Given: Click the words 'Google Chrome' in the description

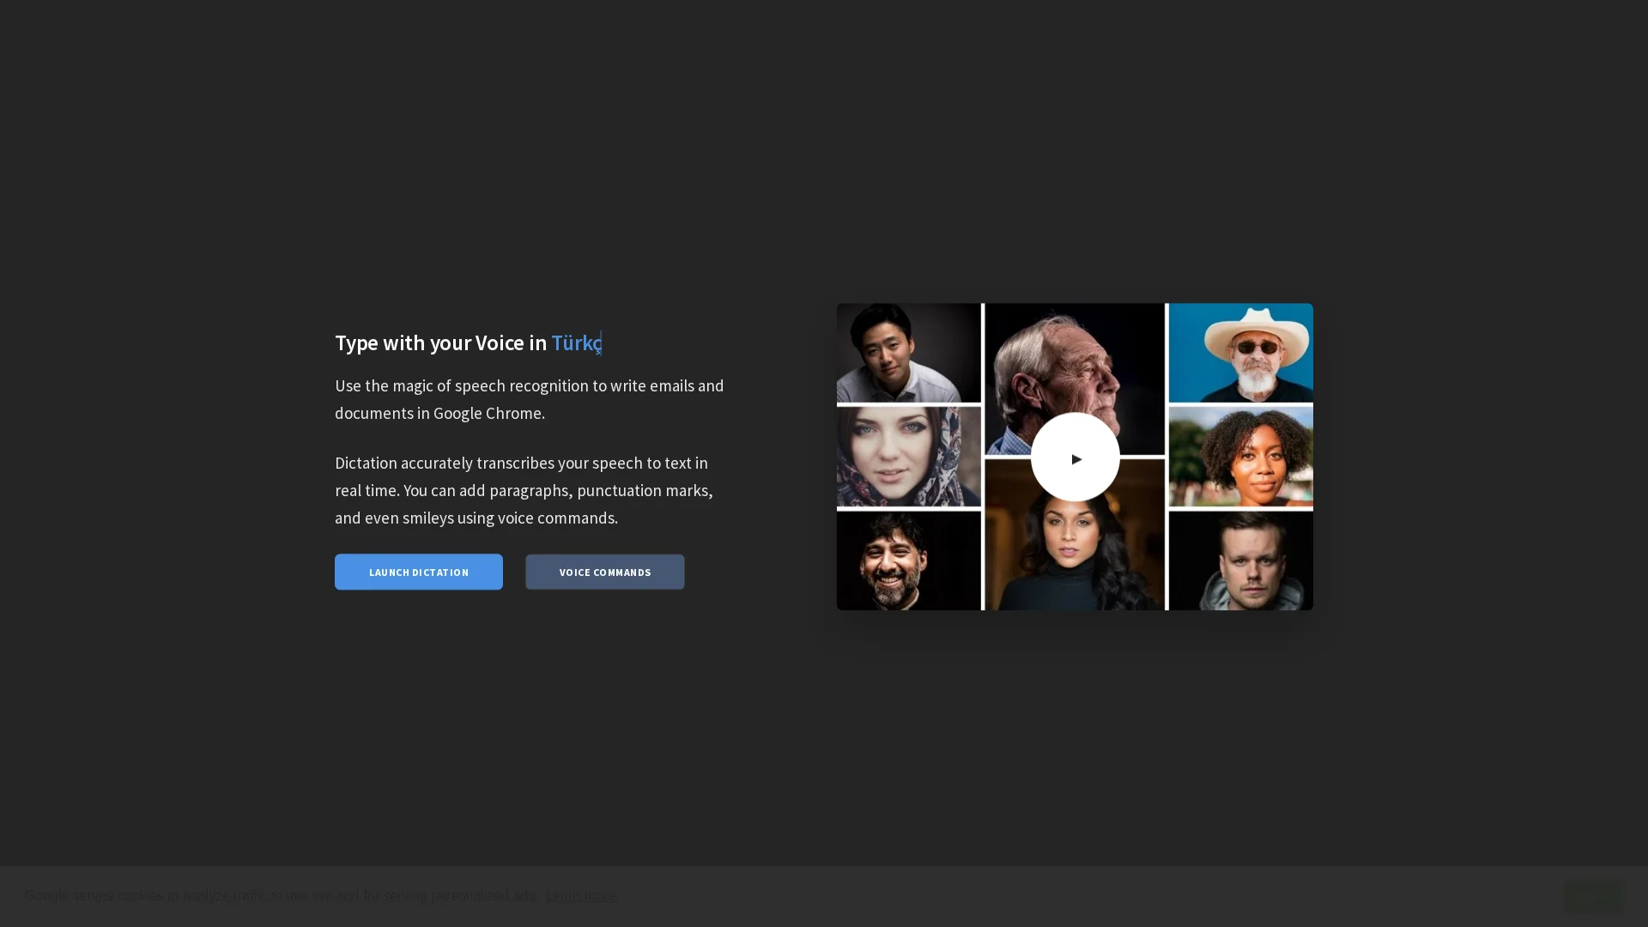Looking at the screenshot, I should (x=487, y=414).
